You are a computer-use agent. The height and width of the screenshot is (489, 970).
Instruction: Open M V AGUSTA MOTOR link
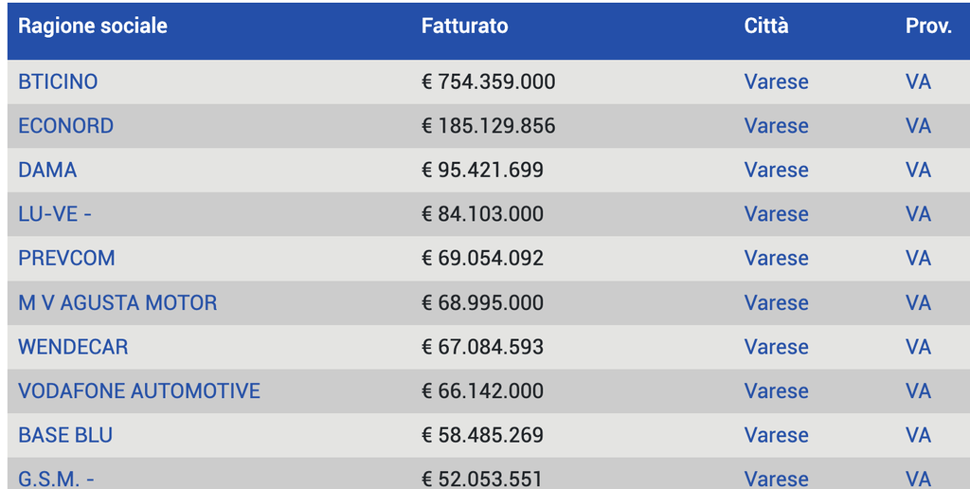point(117,303)
